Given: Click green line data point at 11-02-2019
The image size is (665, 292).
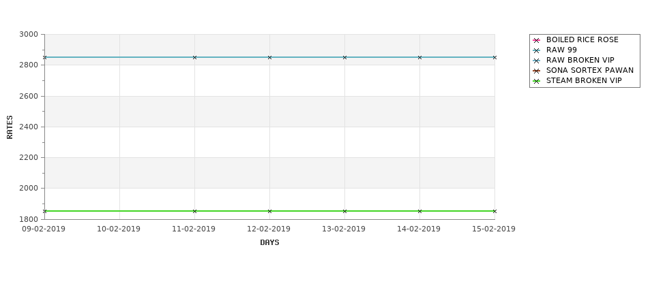Looking at the screenshot, I should (194, 211).
